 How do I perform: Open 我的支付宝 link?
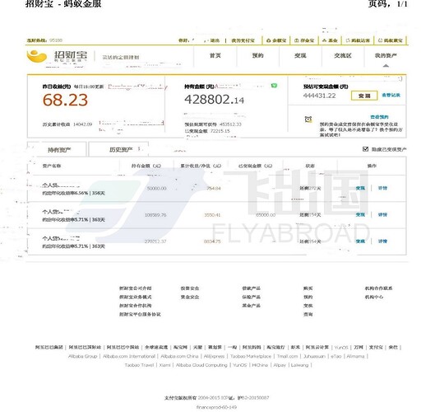[243, 40]
